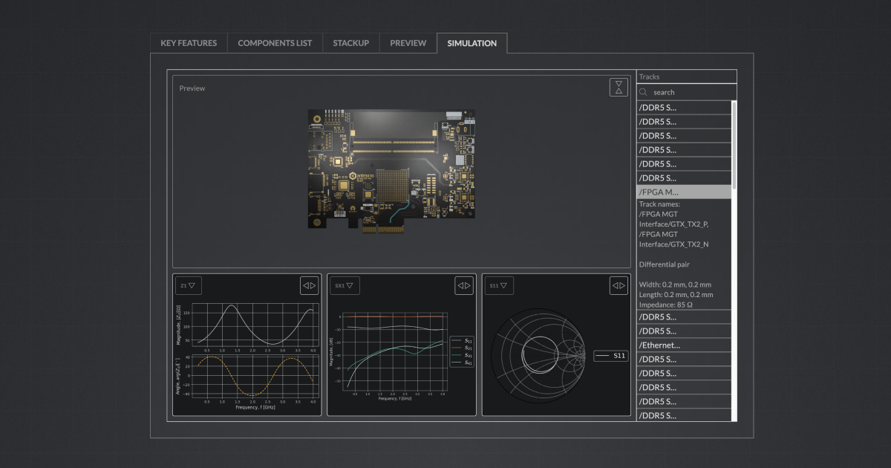Click the PCB board render image

(x=391, y=172)
